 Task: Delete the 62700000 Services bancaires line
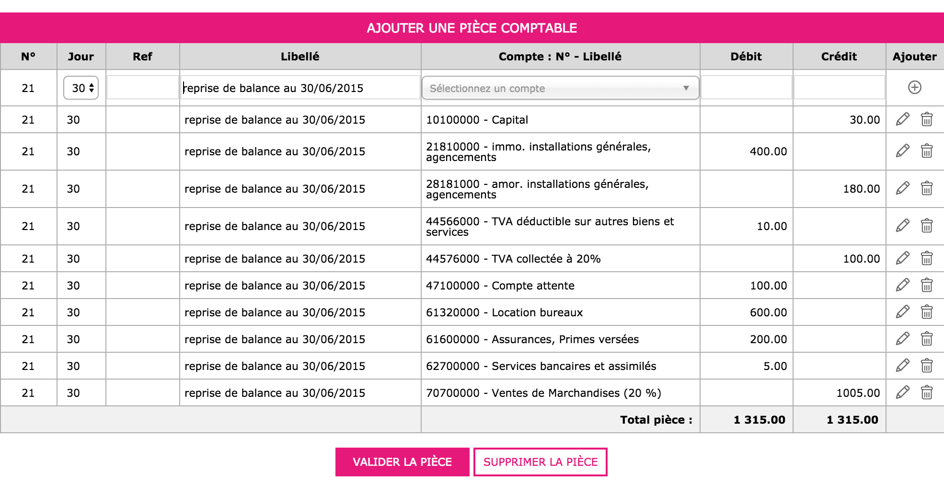[x=927, y=365]
